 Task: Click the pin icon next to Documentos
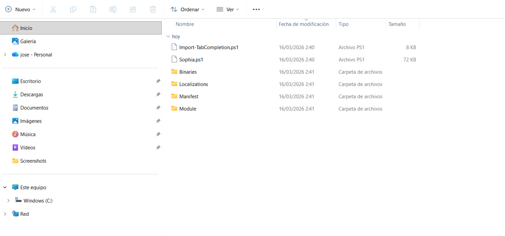158,108
